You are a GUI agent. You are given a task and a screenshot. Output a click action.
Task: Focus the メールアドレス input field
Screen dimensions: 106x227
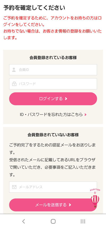pos(53,187)
